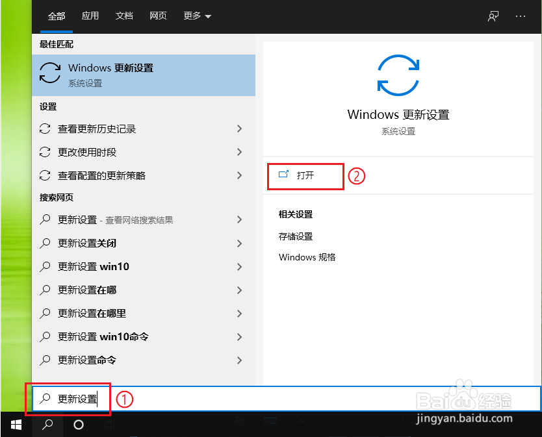Click the open-window icon beside 打开
Screen dimensions: 542x437
283,174
